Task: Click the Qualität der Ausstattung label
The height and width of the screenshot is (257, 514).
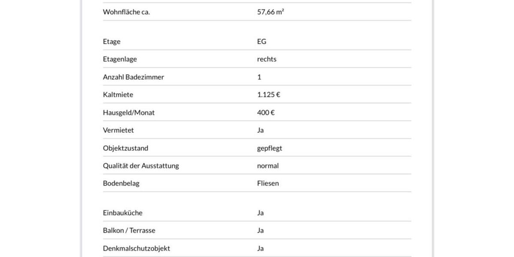Action: 141,166
